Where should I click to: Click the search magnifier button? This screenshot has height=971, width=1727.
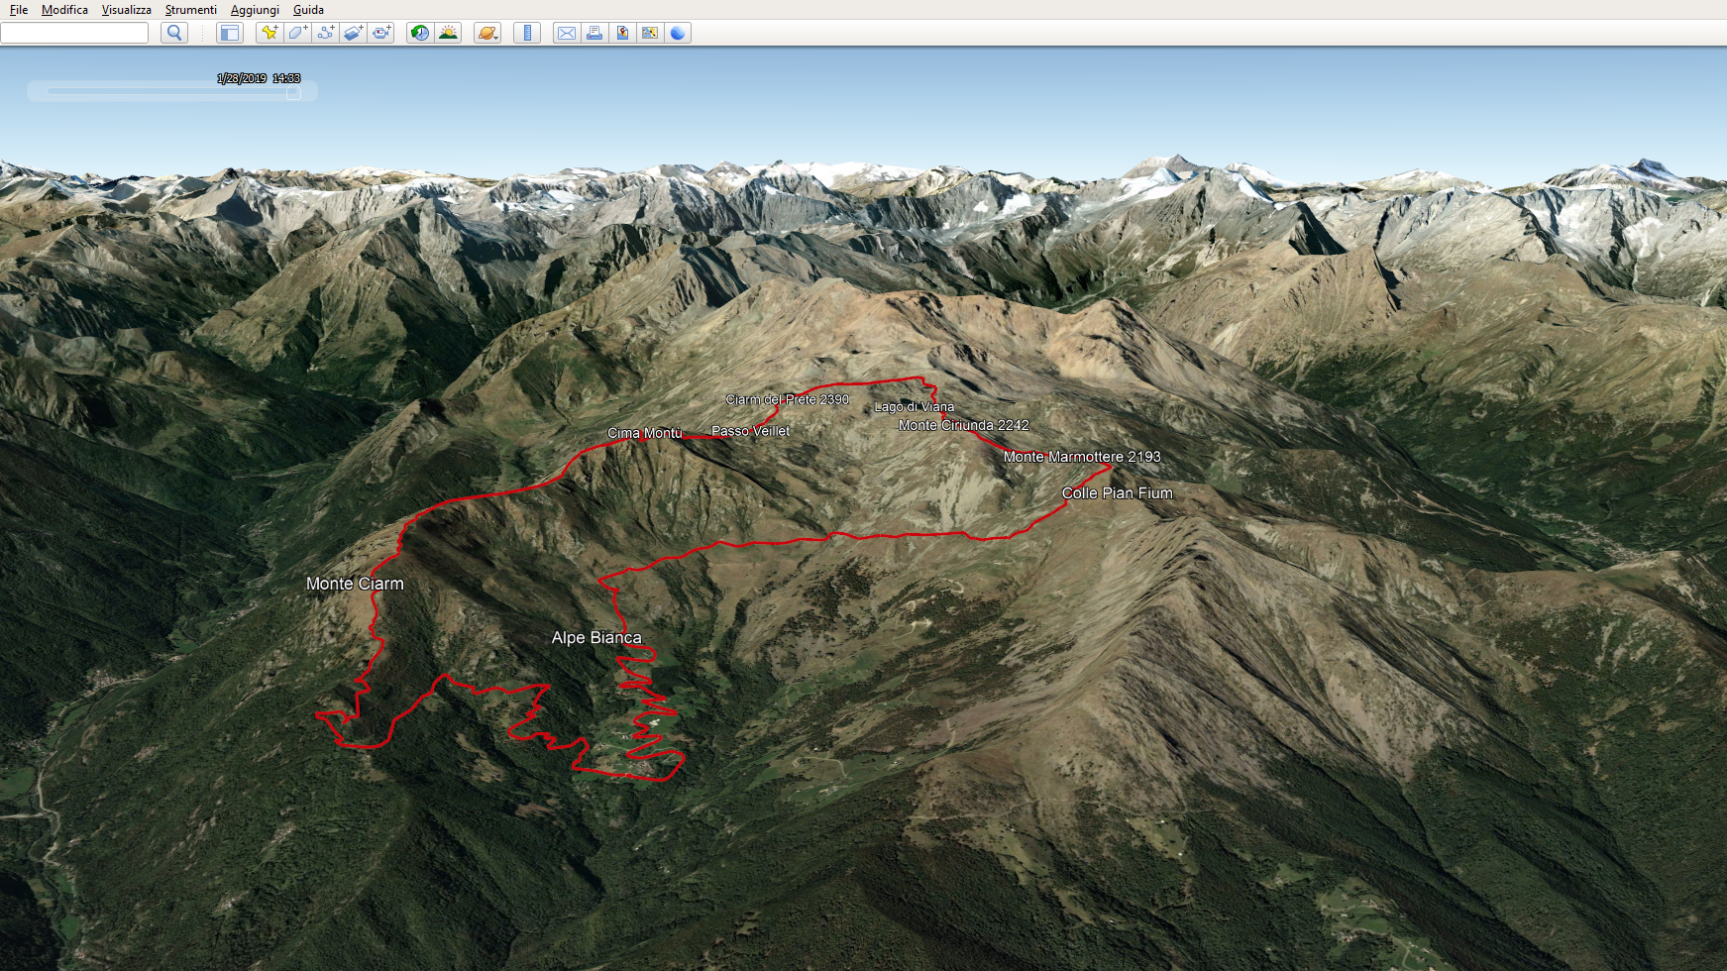(x=174, y=33)
